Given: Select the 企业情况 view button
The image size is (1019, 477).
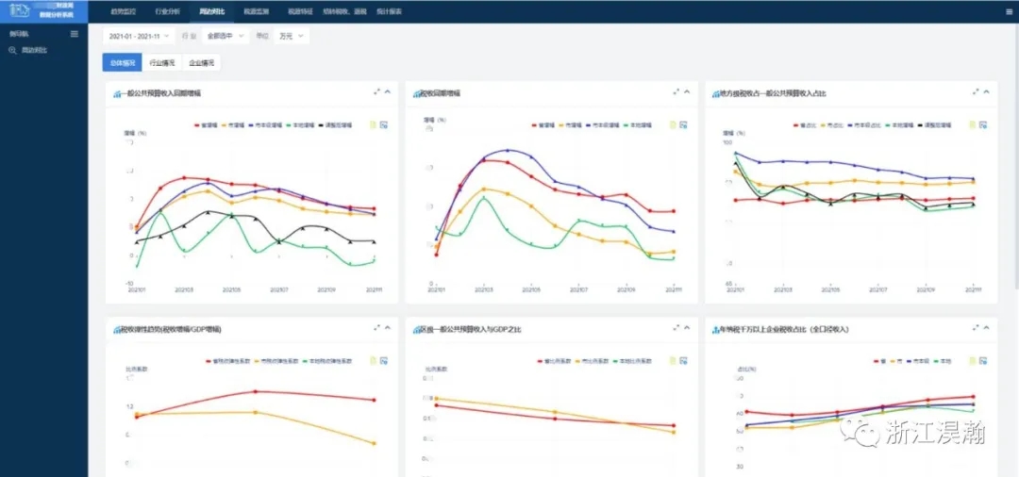Looking at the screenshot, I should (201, 63).
